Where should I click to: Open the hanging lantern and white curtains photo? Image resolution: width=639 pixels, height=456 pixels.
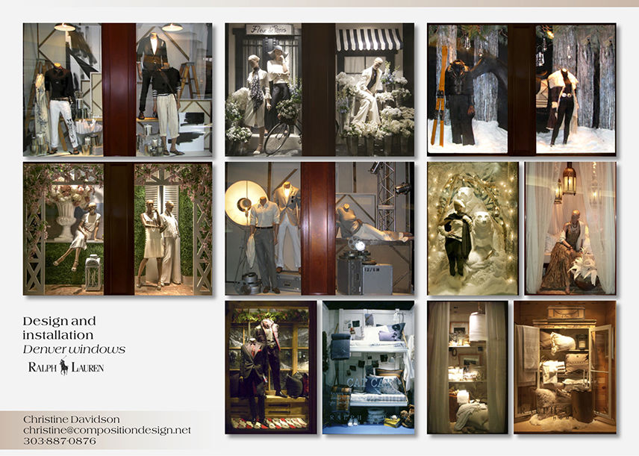[570, 228]
